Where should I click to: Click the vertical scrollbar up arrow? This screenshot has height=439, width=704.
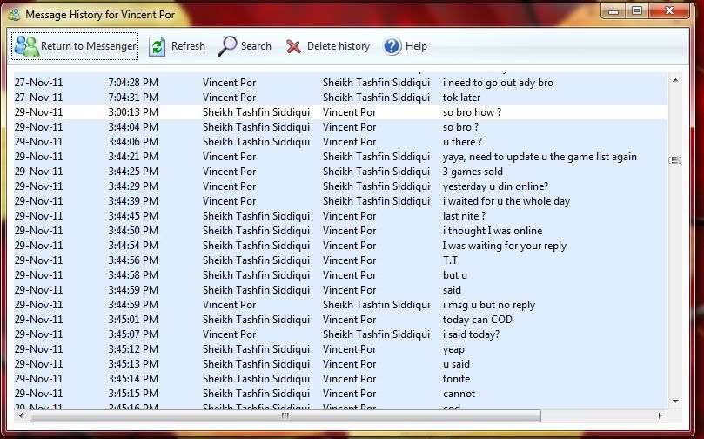tap(675, 80)
